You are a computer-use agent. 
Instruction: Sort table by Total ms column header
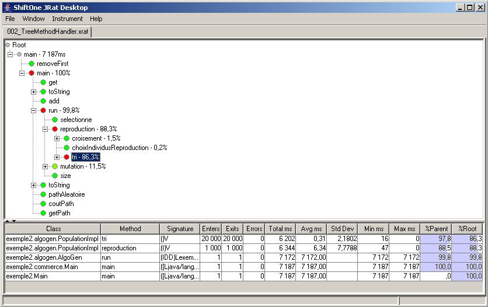pos(280,229)
